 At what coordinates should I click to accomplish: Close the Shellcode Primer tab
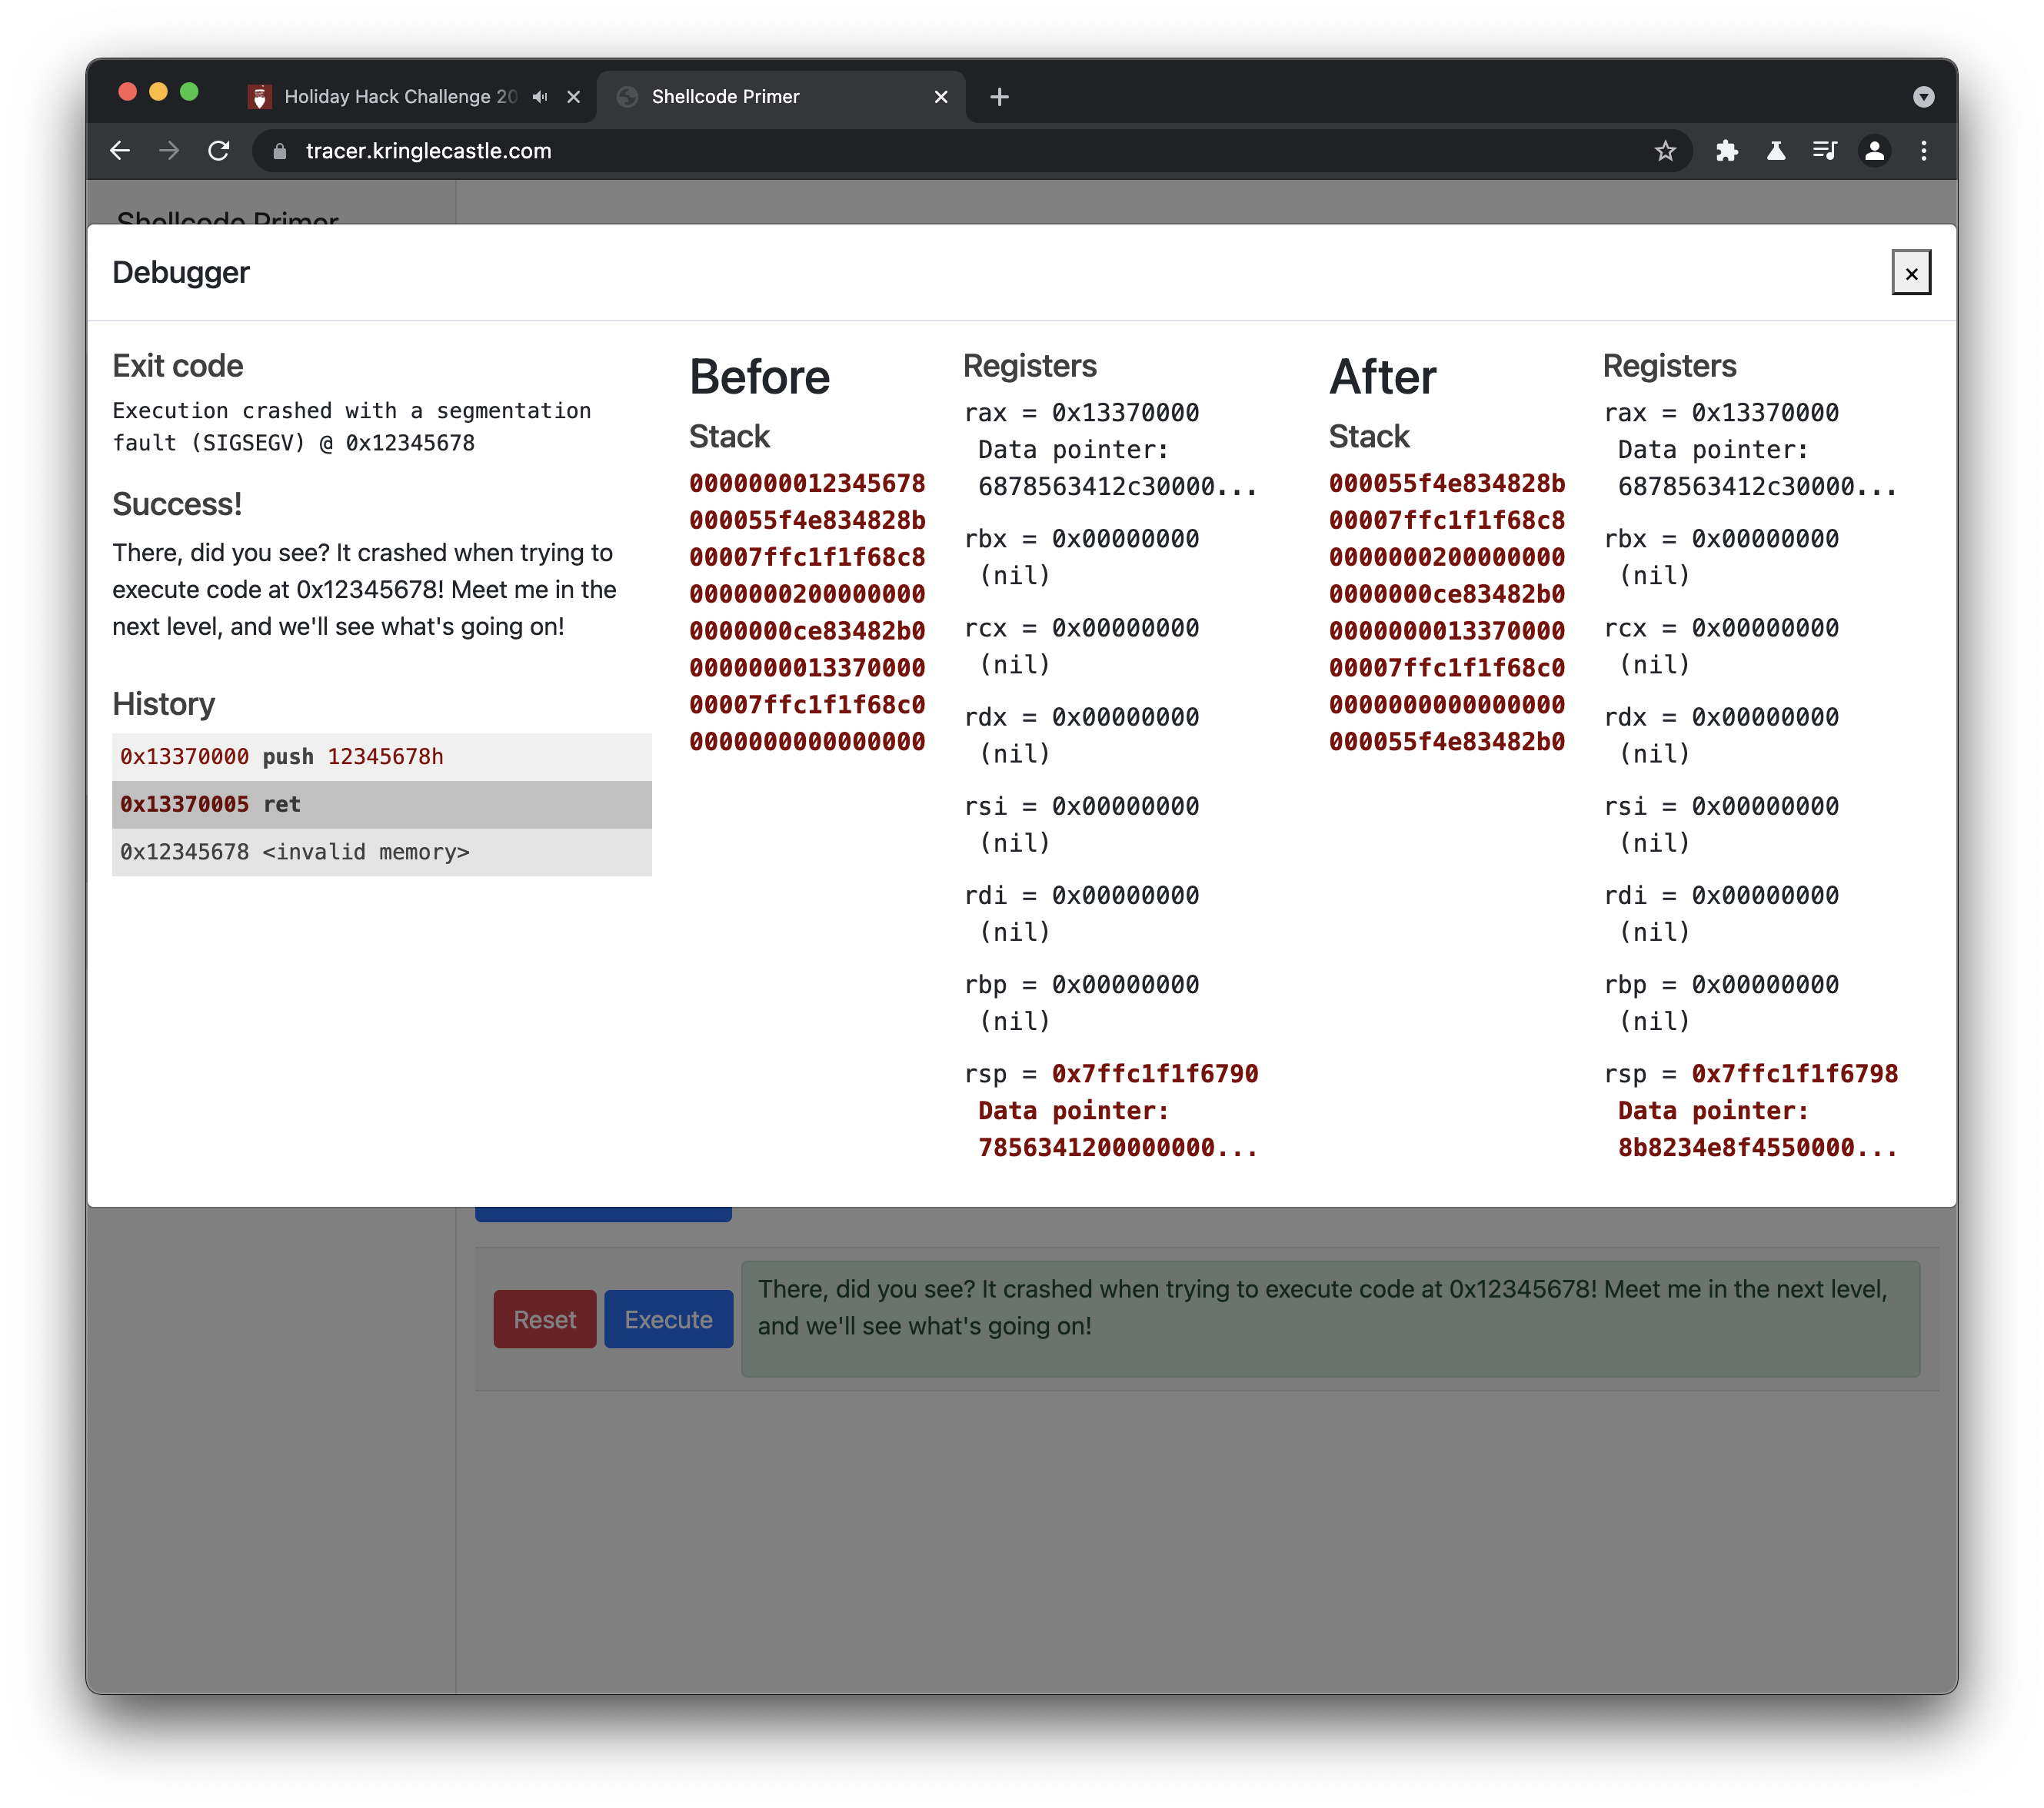pyautogui.click(x=940, y=97)
